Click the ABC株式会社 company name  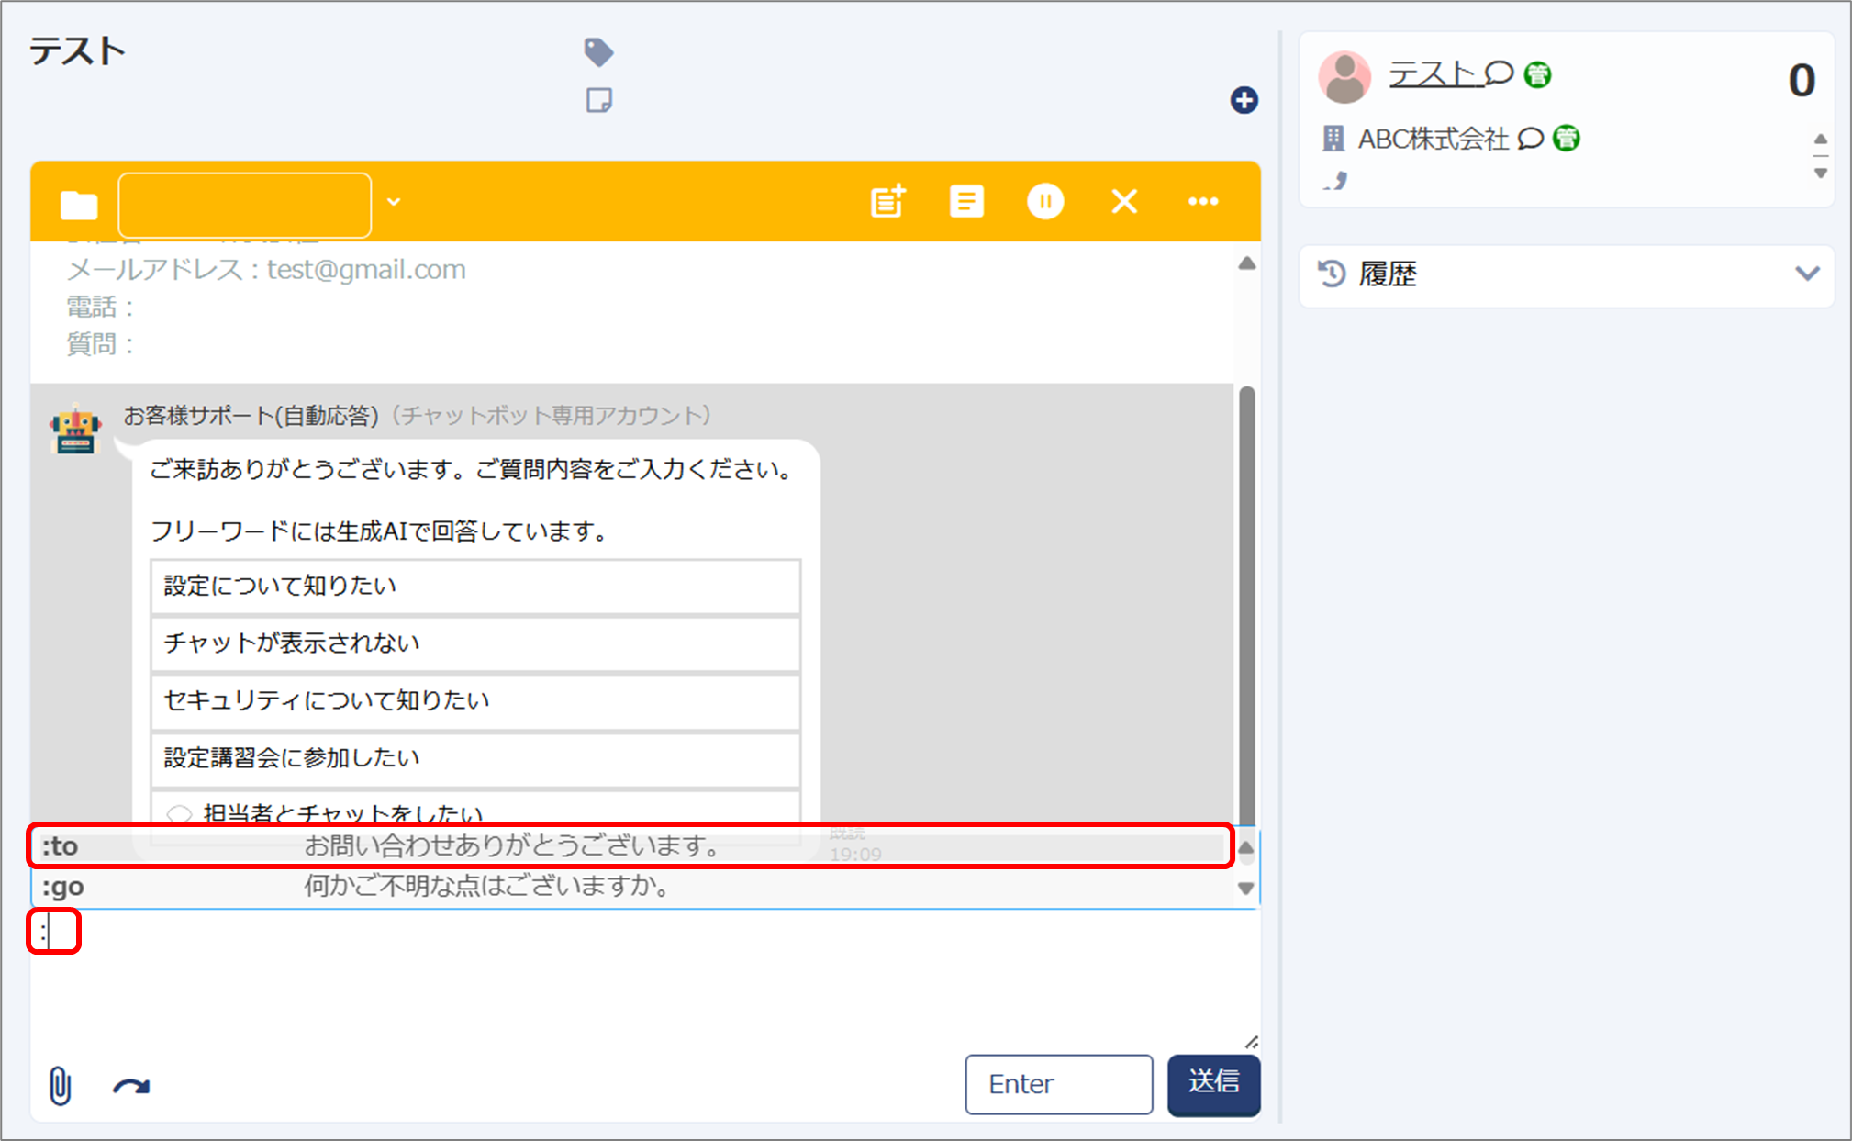pos(1433,139)
